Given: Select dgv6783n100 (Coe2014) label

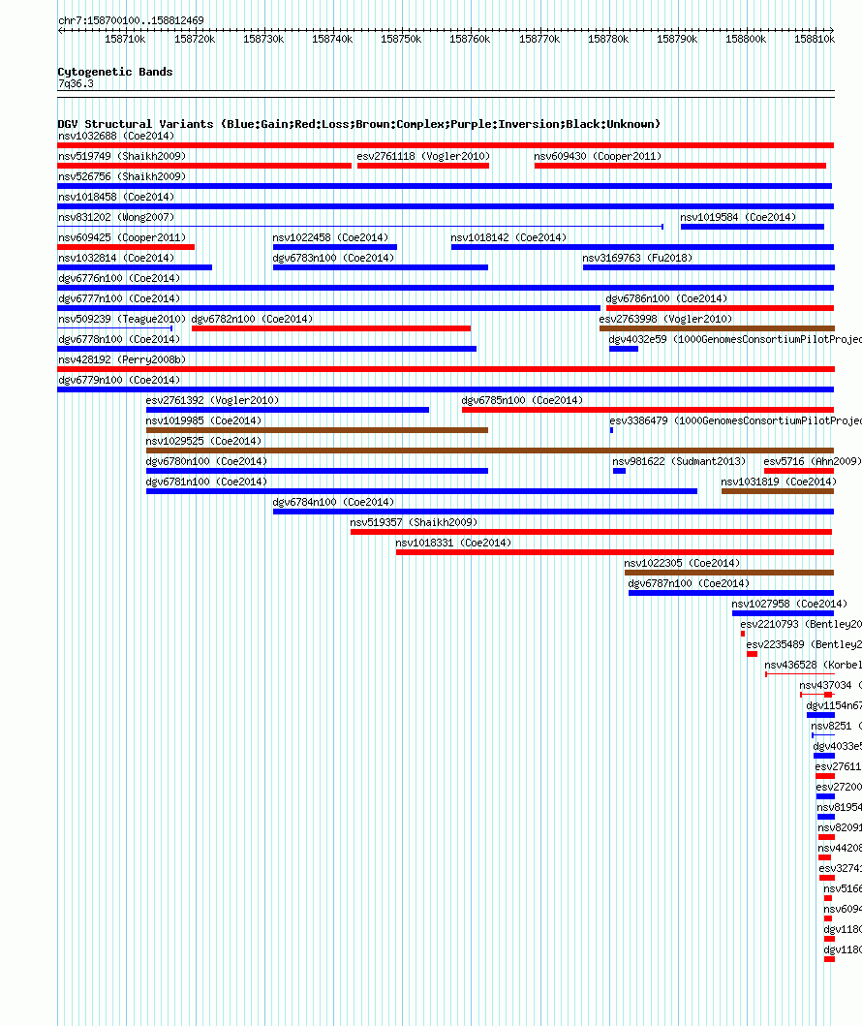Looking at the screenshot, I should point(333,258).
